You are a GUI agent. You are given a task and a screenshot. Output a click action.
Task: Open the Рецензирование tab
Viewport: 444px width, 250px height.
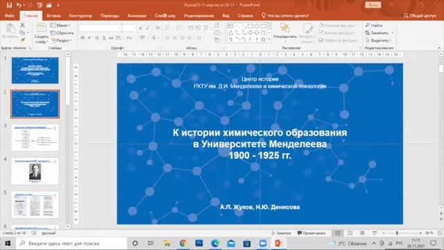click(x=199, y=15)
